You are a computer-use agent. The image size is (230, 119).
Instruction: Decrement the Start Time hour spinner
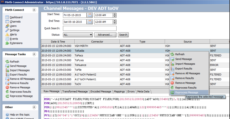point(115,16)
